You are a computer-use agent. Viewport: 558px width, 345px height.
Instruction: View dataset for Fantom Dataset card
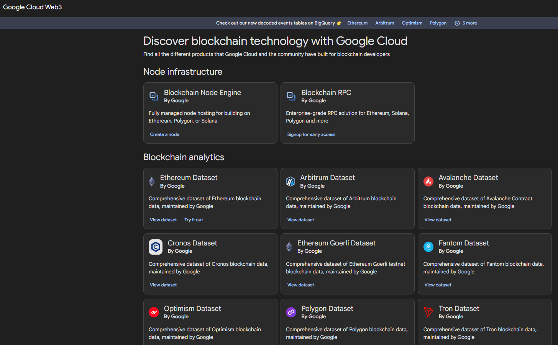click(438, 285)
